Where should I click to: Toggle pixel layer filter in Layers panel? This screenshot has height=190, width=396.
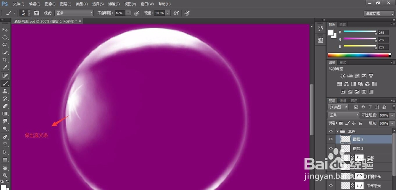pyautogui.click(x=356, y=107)
